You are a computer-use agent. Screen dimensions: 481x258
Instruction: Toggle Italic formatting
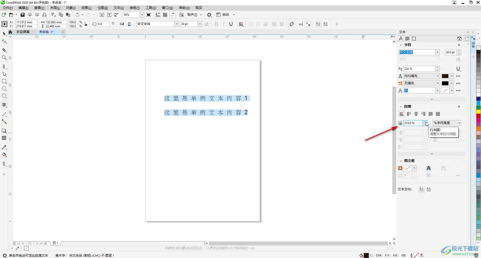tap(224, 24)
